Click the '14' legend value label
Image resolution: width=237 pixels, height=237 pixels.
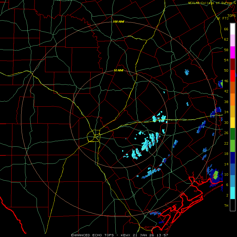click(226, 164)
